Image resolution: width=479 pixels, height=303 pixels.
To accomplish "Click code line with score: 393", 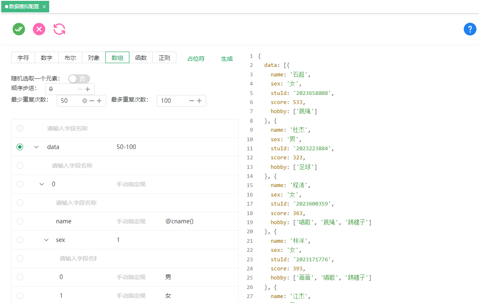I will point(288,268).
